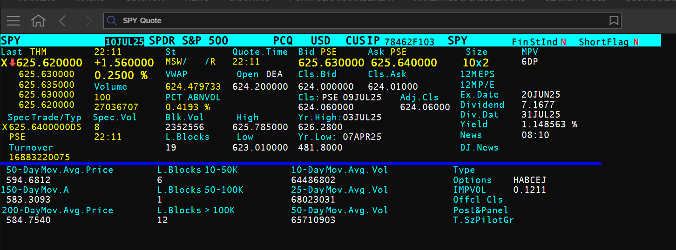This screenshot has height=250, width=676.
Task: Click the ask price 625.640000
Action: 404,63
